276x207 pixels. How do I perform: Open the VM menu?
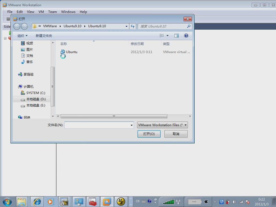[41, 12]
